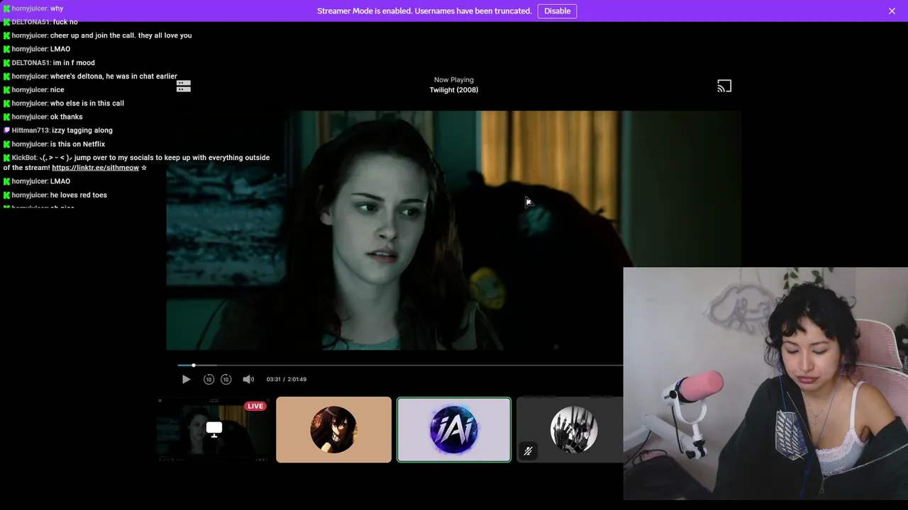
Task: Click the 'Streamer Mode is enabled' banner text
Action: point(424,11)
